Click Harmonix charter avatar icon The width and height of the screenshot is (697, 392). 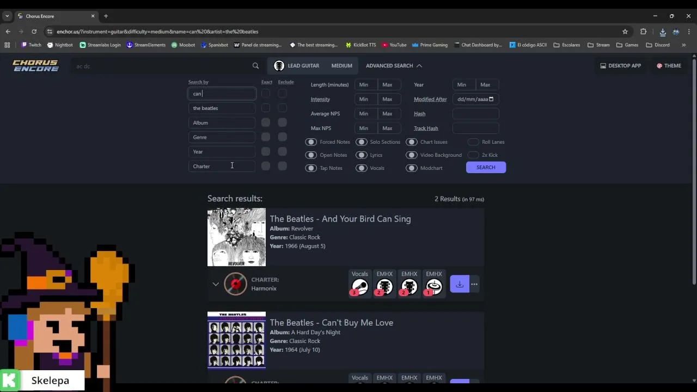(236, 284)
